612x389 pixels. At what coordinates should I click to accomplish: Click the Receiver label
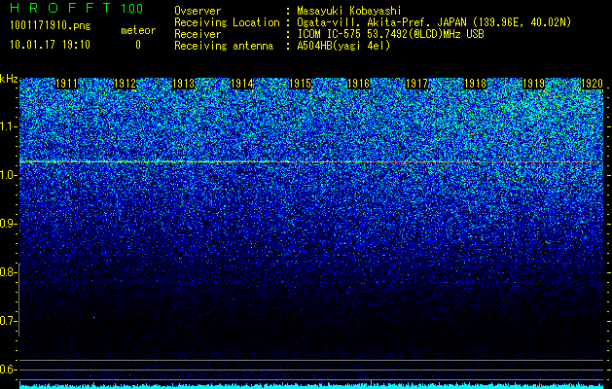[x=198, y=34]
